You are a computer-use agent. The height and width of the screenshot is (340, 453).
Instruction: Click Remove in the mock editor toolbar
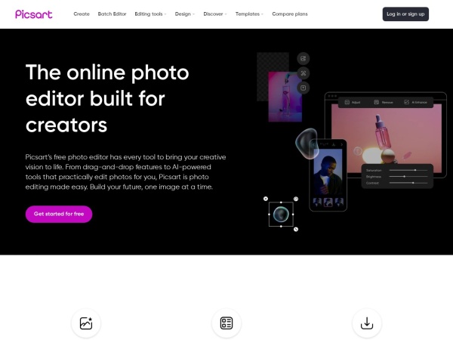pos(384,102)
